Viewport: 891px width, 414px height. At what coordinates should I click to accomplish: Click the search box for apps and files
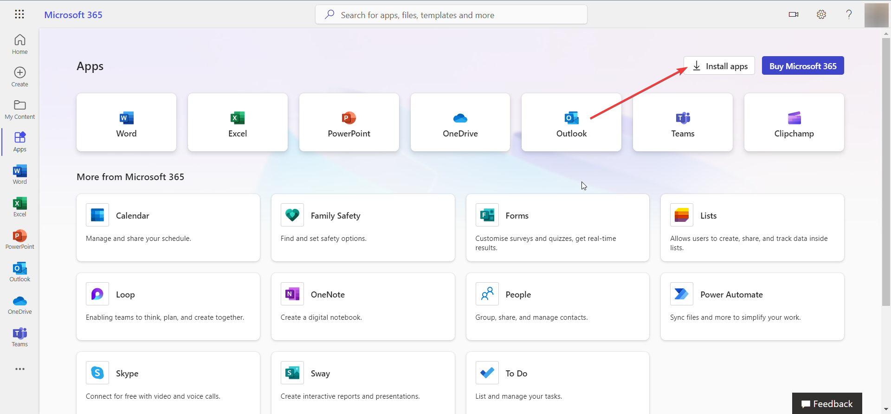pos(451,15)
